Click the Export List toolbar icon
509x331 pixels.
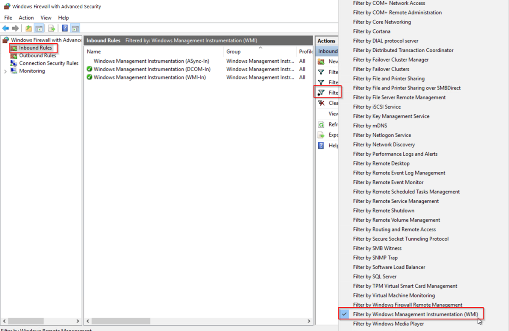click(x=52, y=28)
